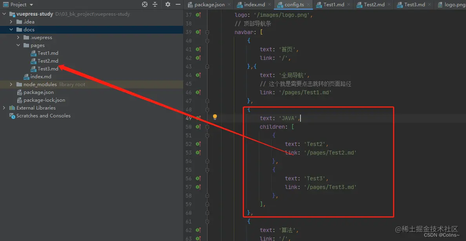Click gutter marker on line 46

click(198, 92)
